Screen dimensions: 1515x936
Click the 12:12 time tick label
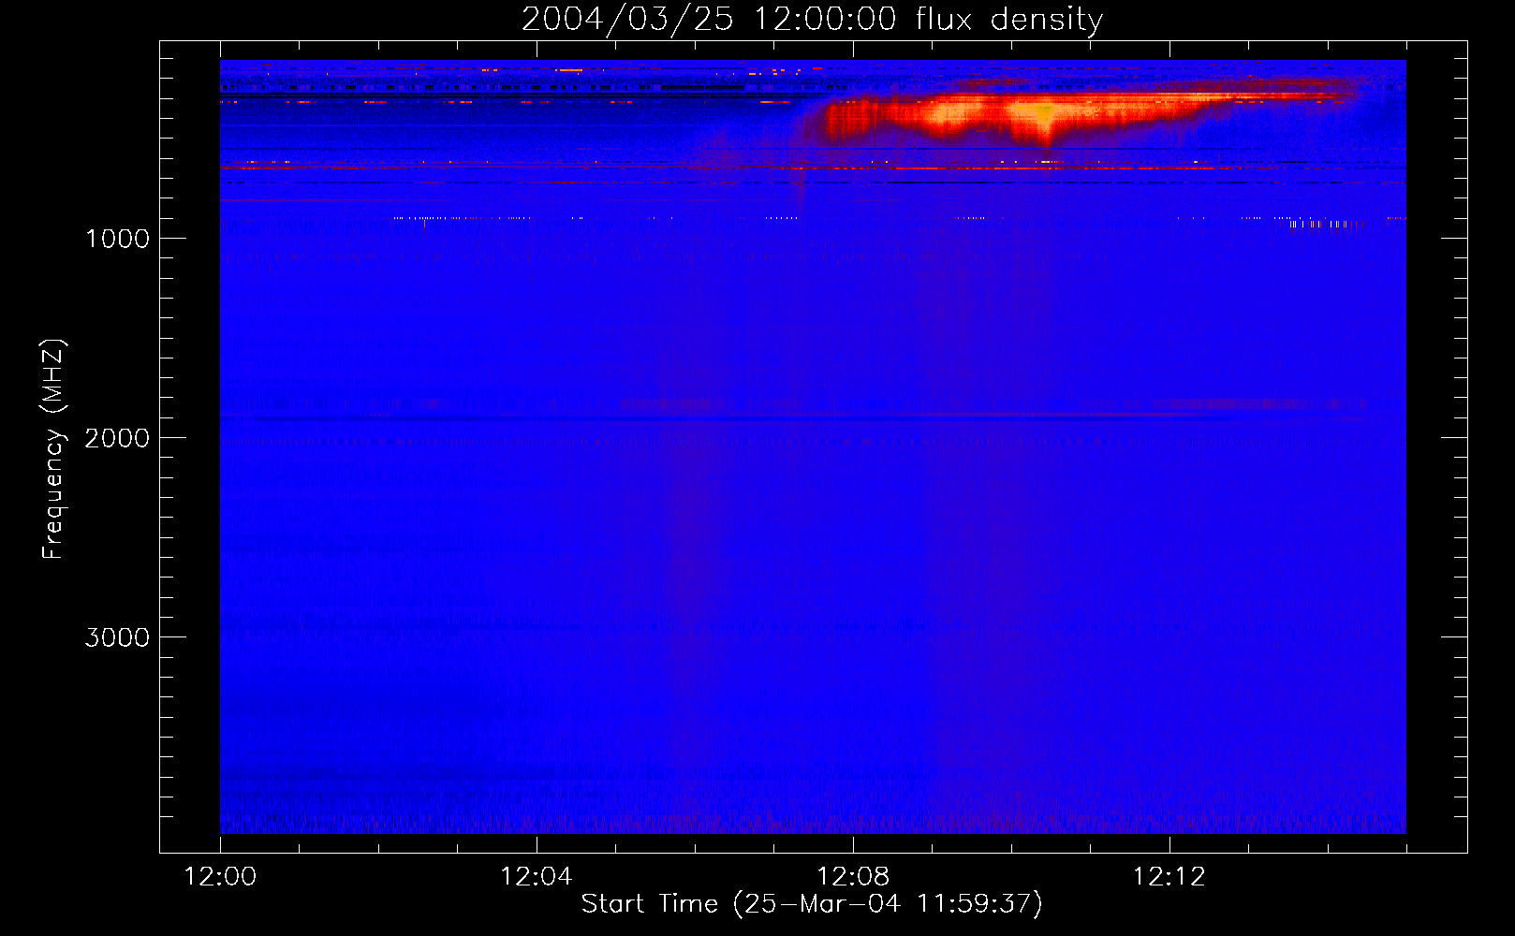coord(1169,877)
